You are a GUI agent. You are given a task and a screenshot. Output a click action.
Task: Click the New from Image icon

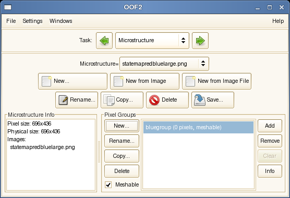118,81
